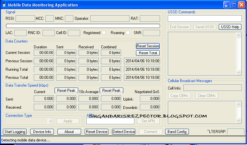The width and height of the screenshot is (247, 145).
Task: Click the RSSI value field
Action: pos(25,18)
